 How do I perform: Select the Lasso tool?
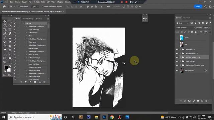pyautogui.click(x=5, y=25)
